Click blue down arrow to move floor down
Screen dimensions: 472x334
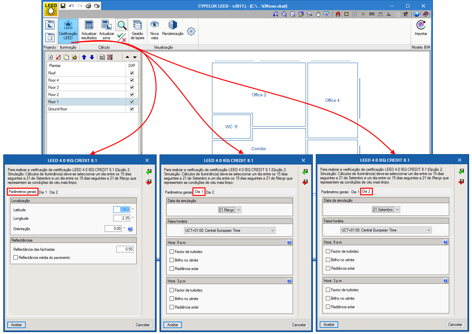point(92,57)
